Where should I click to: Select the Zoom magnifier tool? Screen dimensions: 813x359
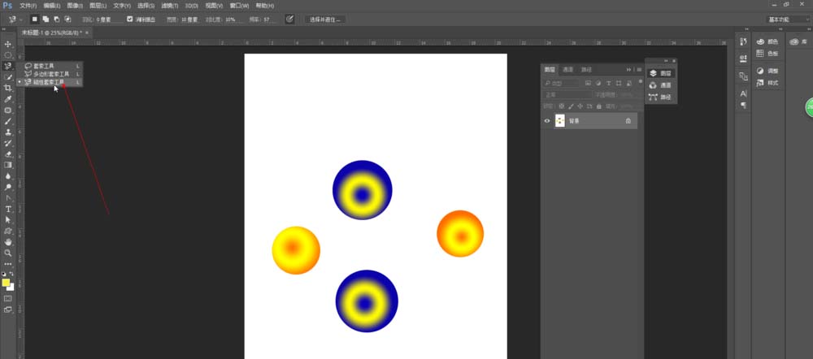(8, 253)
